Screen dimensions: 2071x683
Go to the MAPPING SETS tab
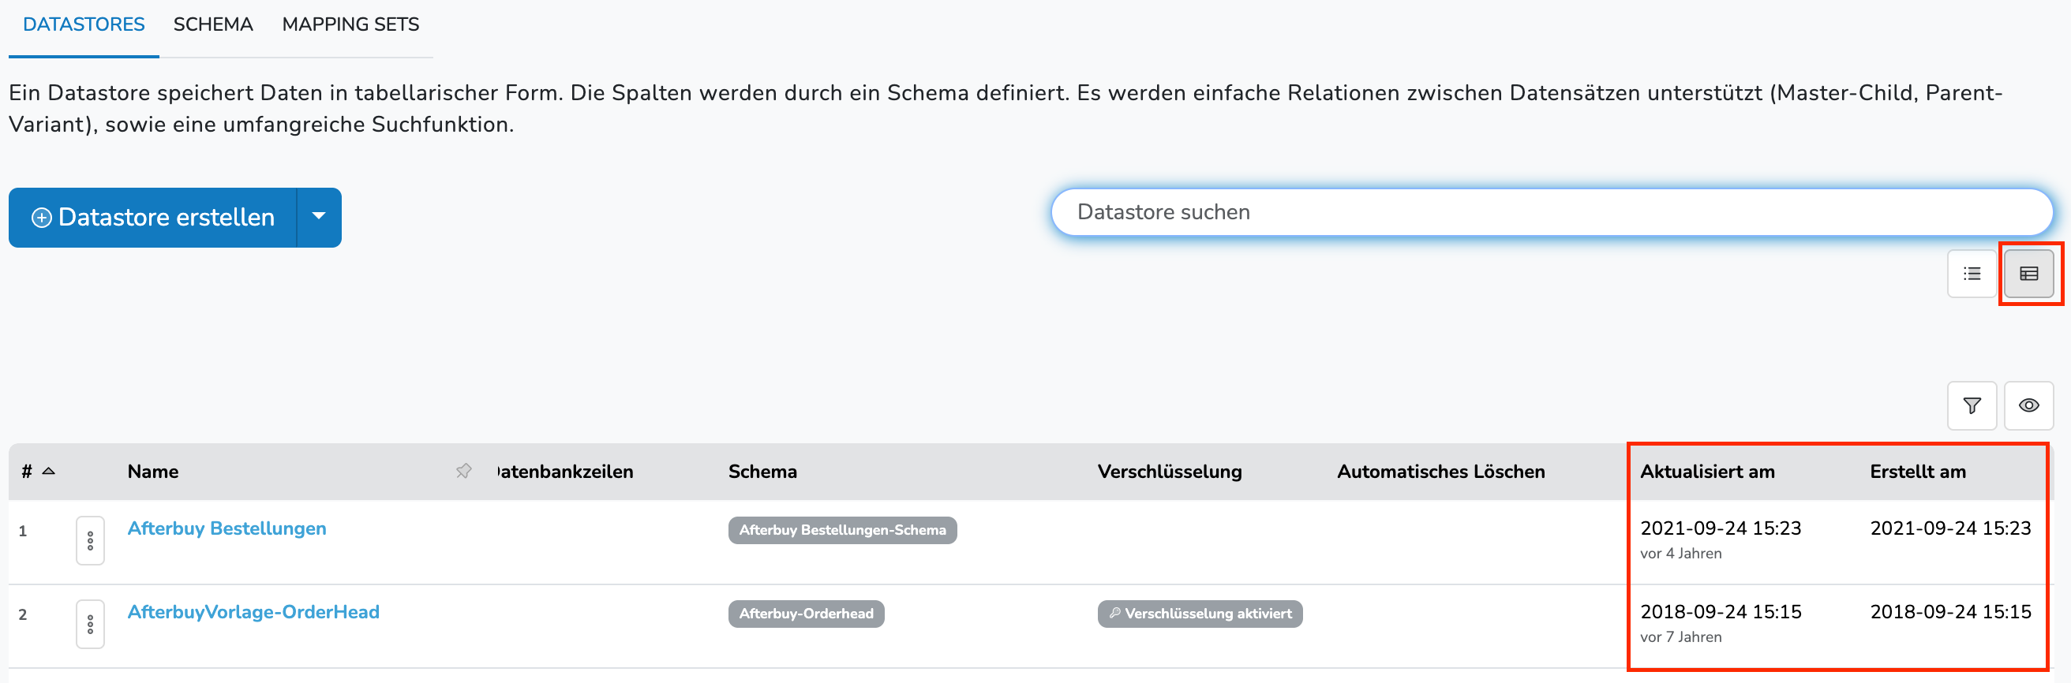(x=350, y=25)
